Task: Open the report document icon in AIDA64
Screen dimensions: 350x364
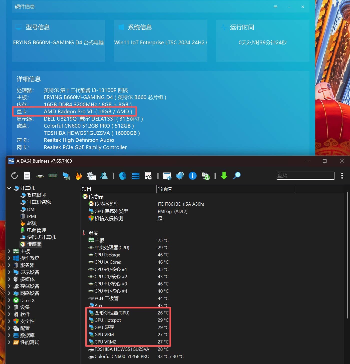Action: (x=27, y=176)
